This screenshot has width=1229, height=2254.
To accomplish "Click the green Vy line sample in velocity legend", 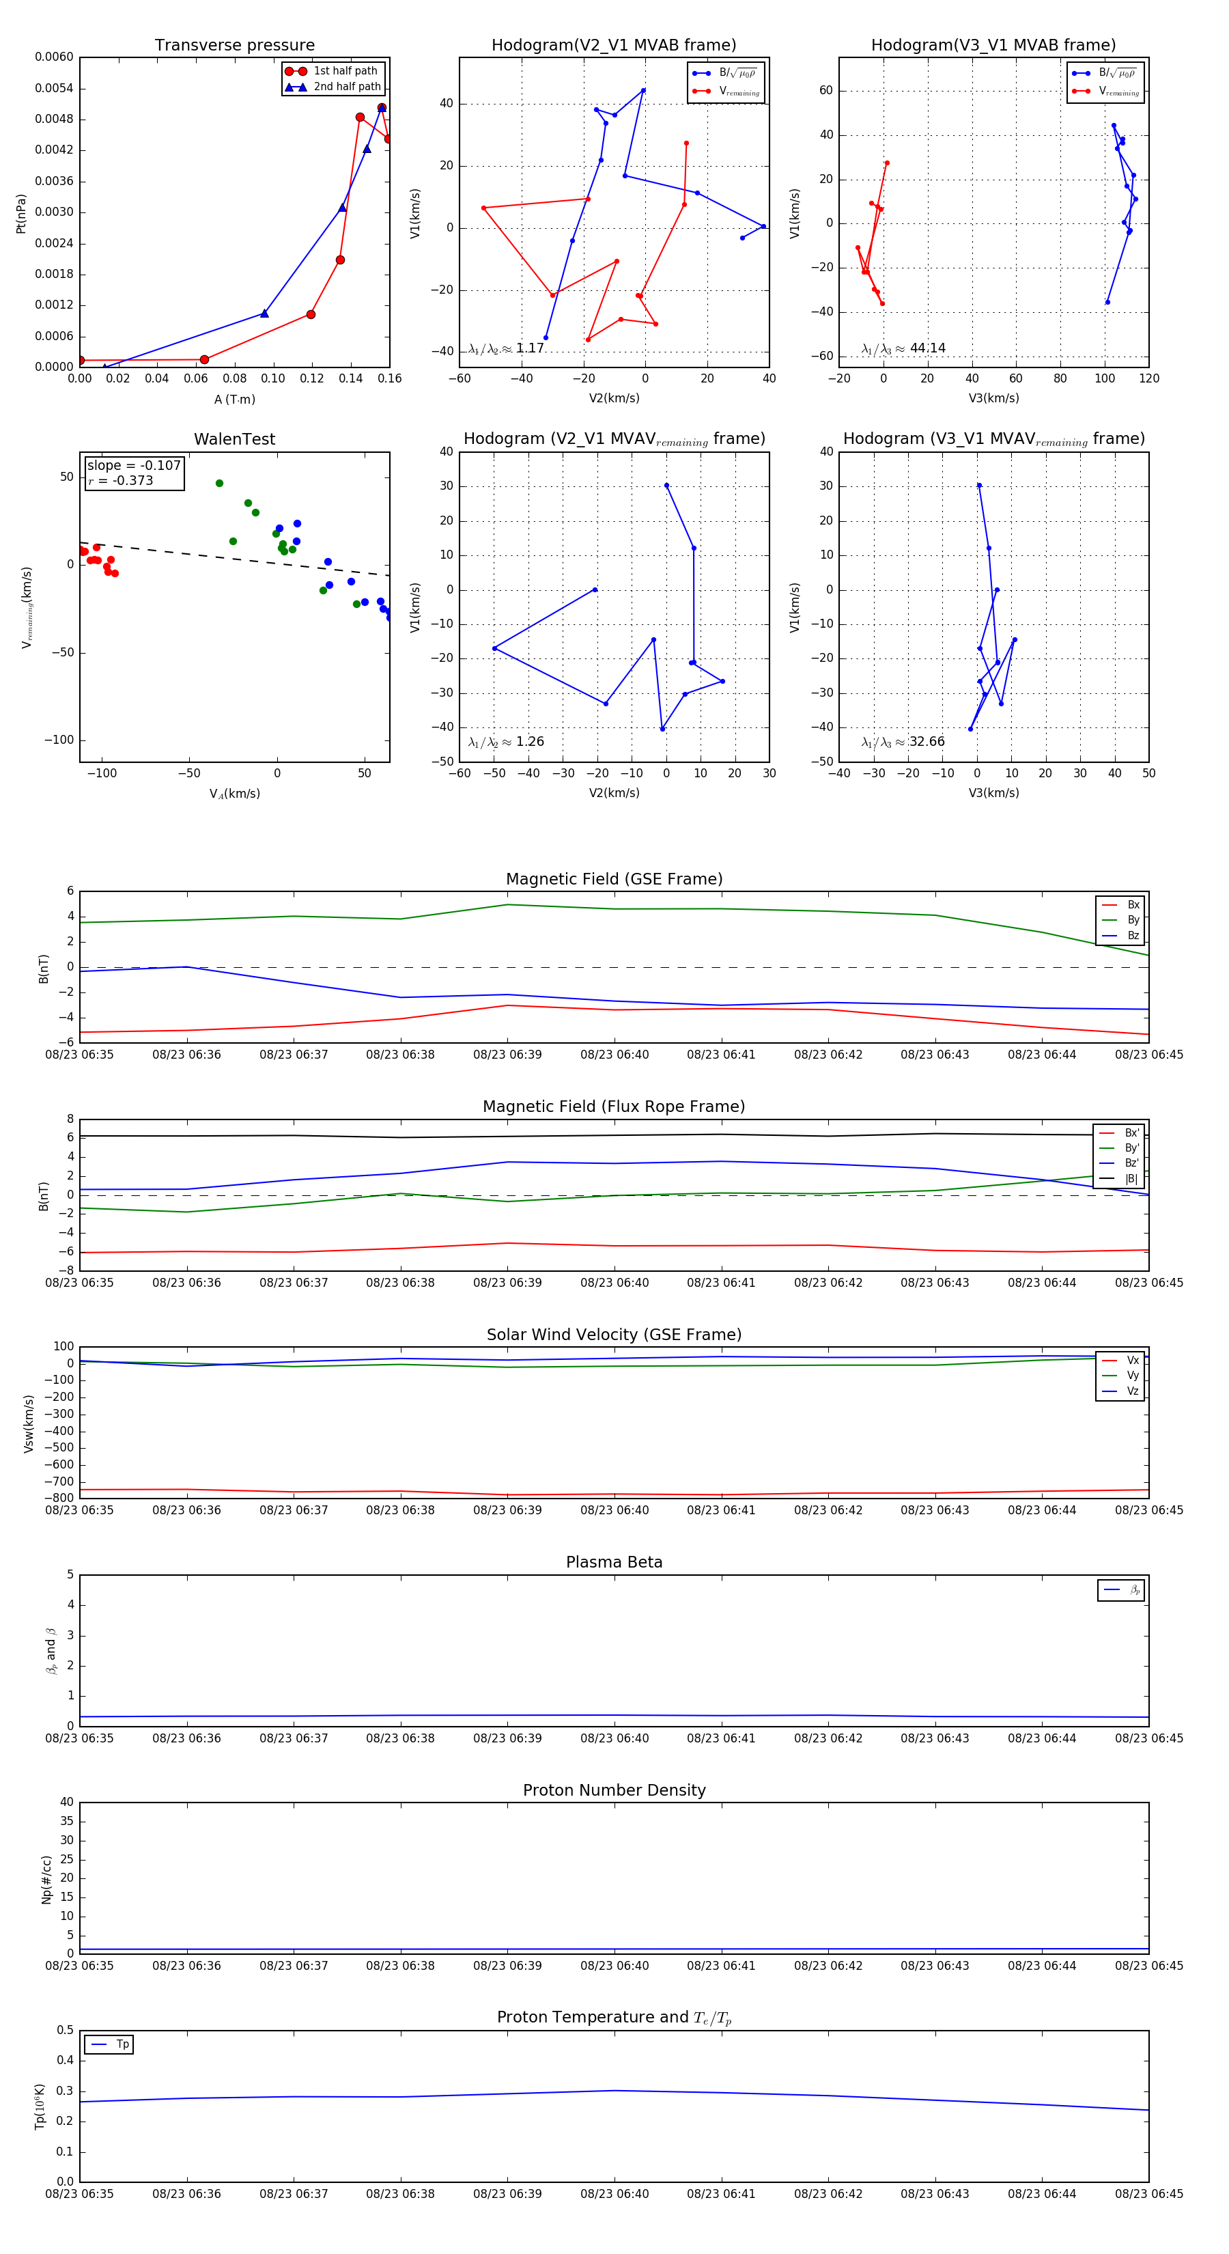I will 1109,1376.
